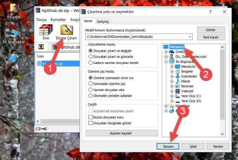Select Sadece varolan dosyaları tazele option
This screenshot has width=238, height=160.
tap(90, 63)
